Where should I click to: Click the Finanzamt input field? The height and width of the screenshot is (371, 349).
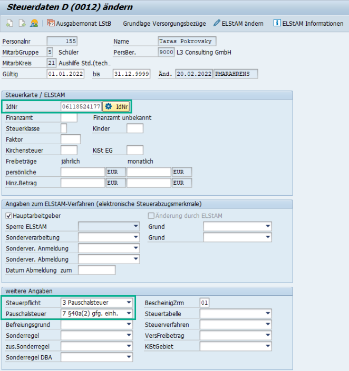pyautogui.click(x=69, y=117)
